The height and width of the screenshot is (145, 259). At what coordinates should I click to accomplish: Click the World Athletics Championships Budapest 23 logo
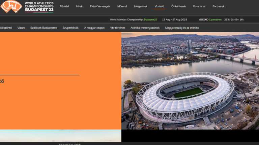(27, 6)
